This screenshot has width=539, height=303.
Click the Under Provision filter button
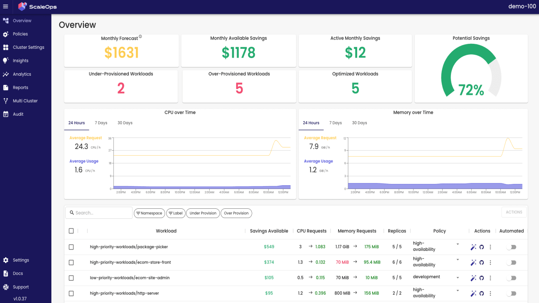203,213
